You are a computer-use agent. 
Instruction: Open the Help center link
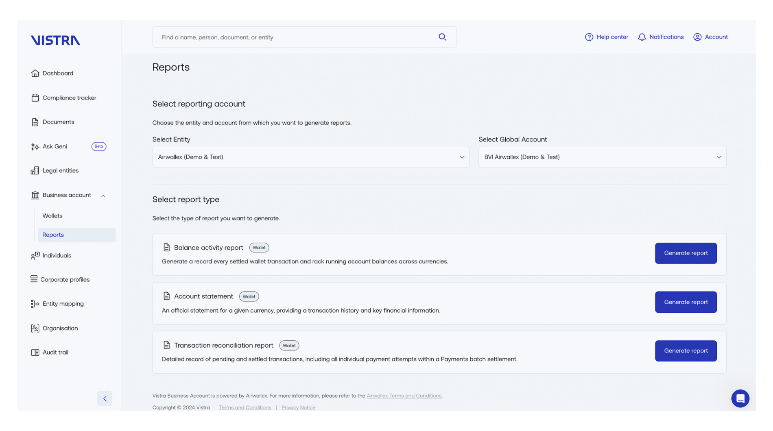tap(606, 37)
